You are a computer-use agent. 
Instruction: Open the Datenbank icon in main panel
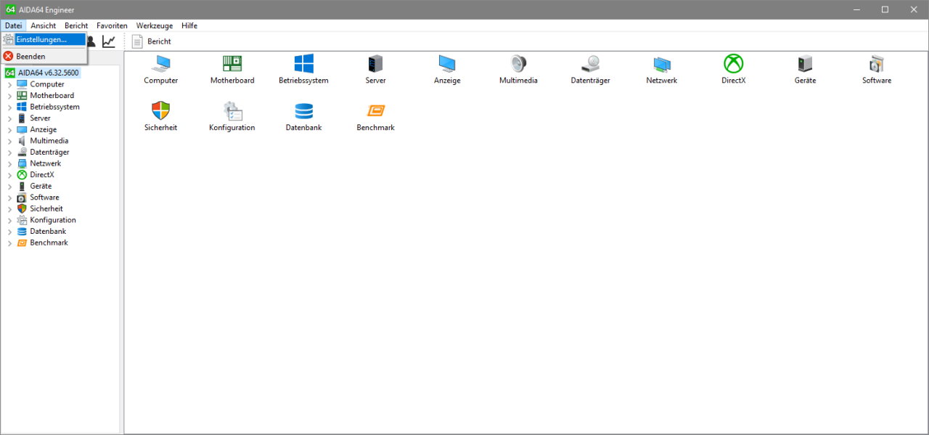(303, 111)
